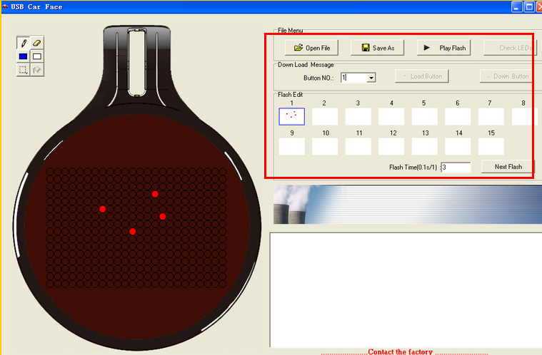Click the Check LED button
The height and width of the screenshot is (355, 542).
(x=510, y=48)
